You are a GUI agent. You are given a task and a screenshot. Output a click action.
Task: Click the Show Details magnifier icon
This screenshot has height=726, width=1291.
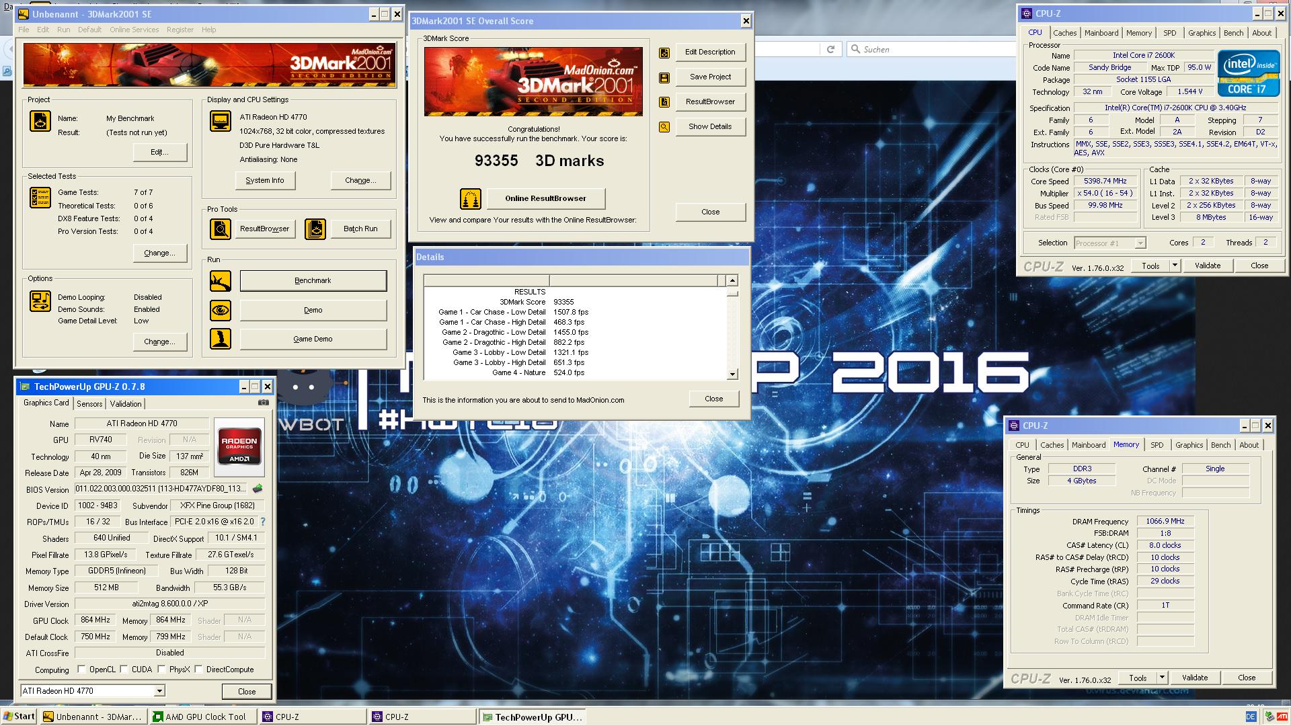point(664,127)
